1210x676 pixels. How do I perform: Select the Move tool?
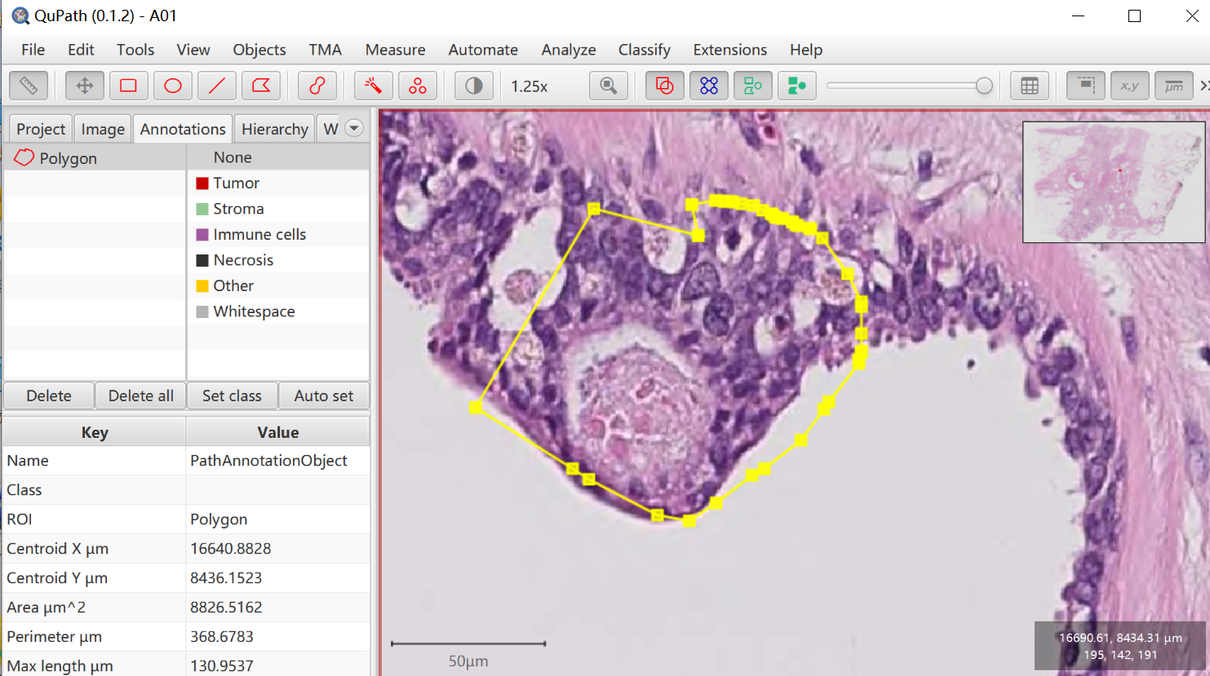84,86
